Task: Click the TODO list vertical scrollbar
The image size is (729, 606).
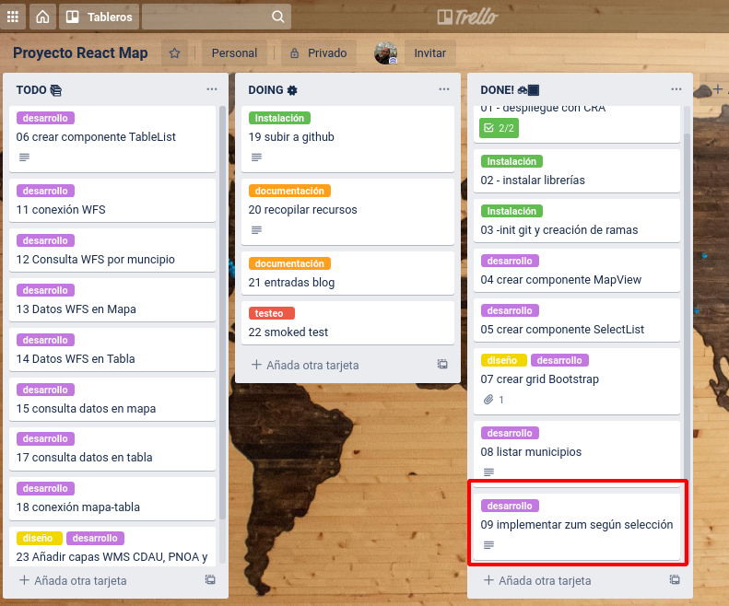Action: [x=222, y=312]
